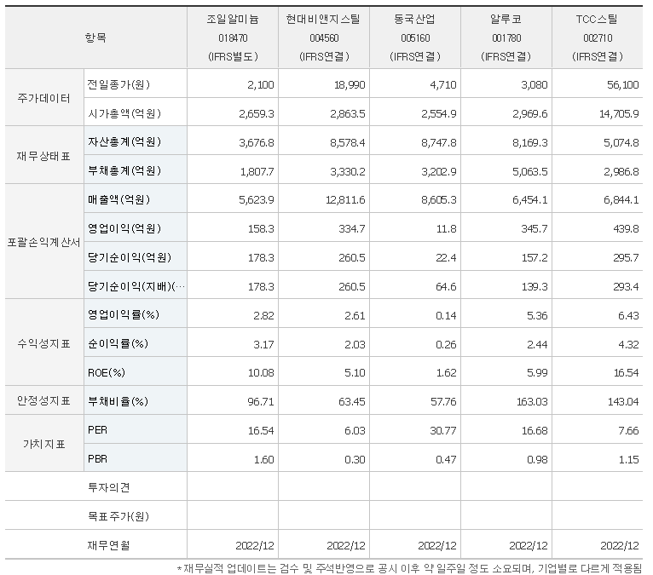Image resolution: width=653 pixels, height=575 pixels.
Task: Click the 투자의견 row label
Action: (x=109, y=487)
